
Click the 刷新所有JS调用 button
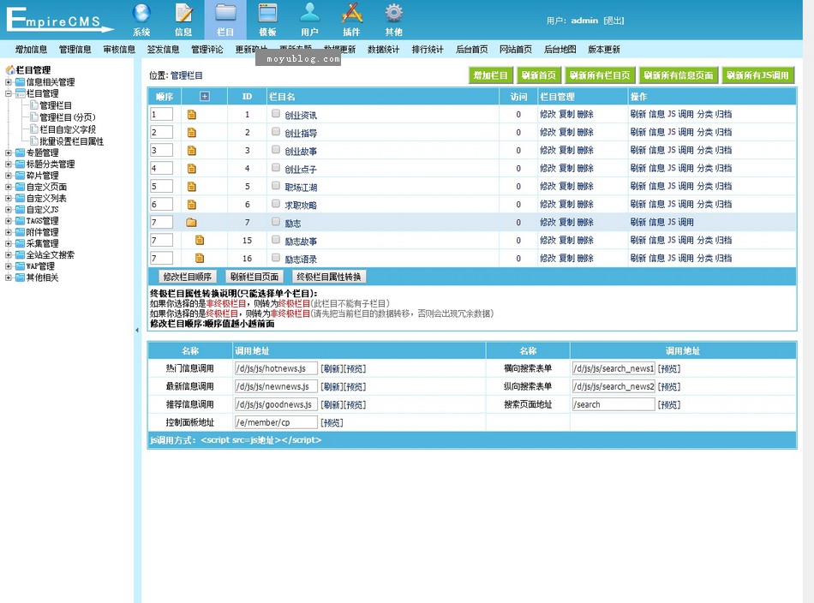(x=757, y=75)
